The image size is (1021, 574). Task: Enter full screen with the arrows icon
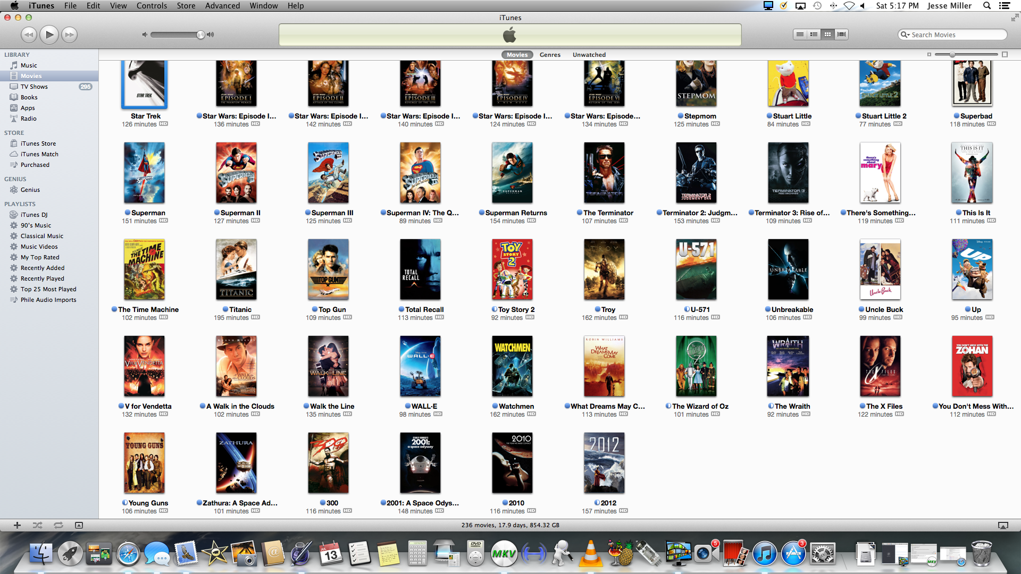coord(1015,18)
